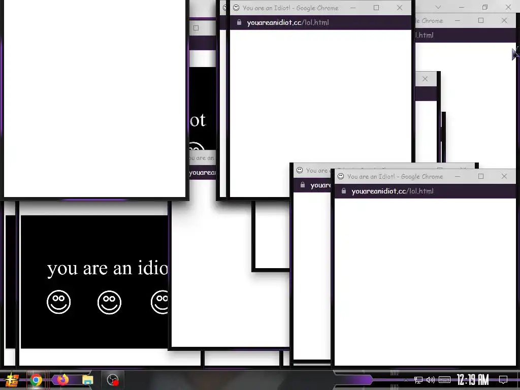The image size is (520, 390).
Task: Minimize the top-right window titled 'e Chrome'
Action: tap(458, 20)
